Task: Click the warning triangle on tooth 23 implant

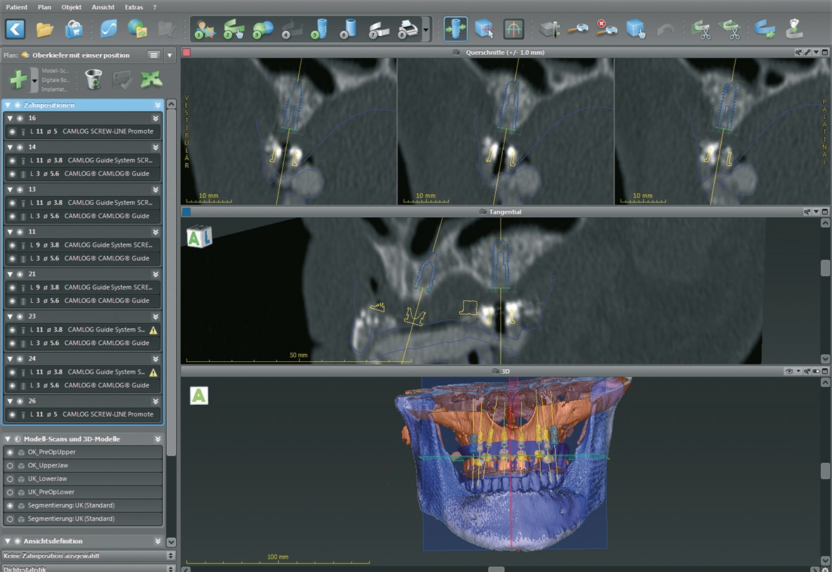Action: 153,330
